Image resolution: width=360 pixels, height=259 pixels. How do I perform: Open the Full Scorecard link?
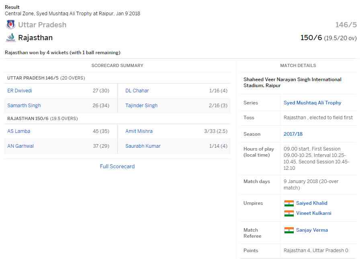click(x=117, y=167)
